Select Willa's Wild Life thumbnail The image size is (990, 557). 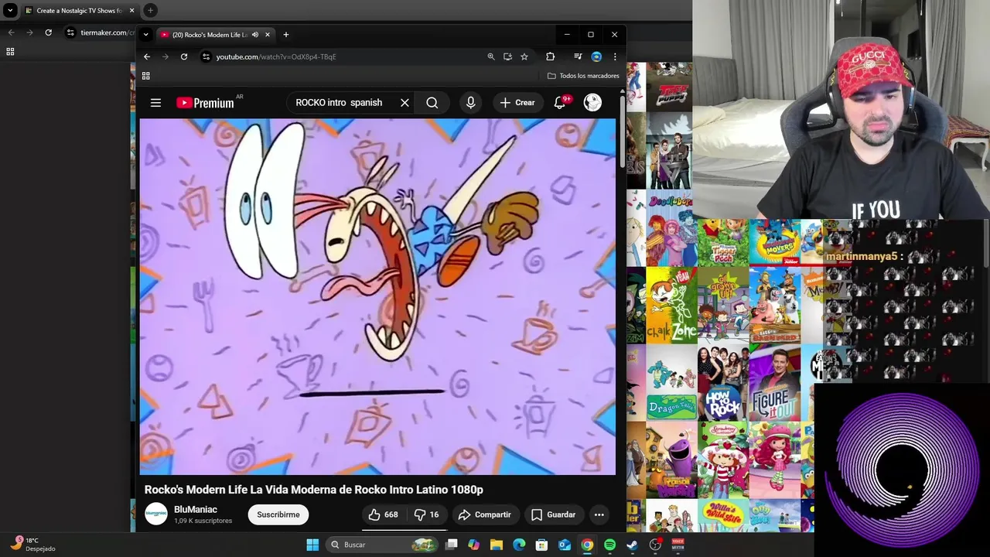pos(723,515)
